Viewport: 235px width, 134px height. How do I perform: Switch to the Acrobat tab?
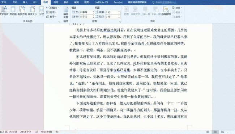pos(118,2)
